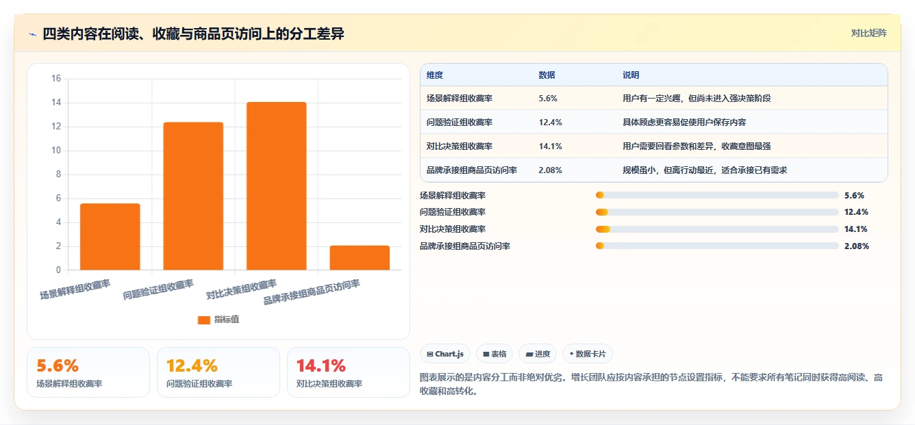This screenshot has width=915, height=425.
Task: Select the 表格 tag
Action: click(494, 354)
